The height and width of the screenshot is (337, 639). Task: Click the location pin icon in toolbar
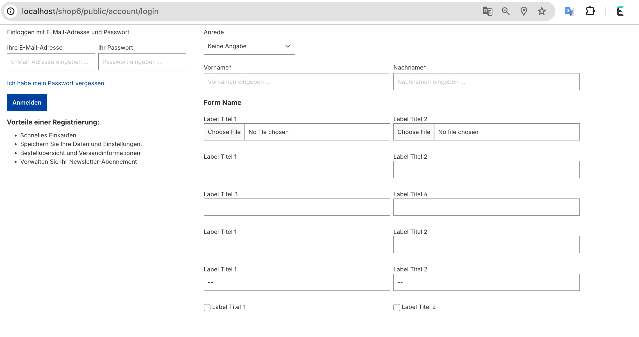pyautogui.click(x=523, y=11)
